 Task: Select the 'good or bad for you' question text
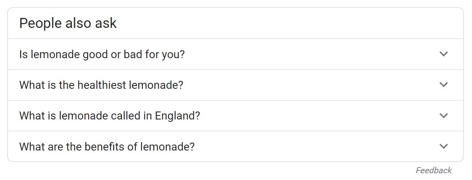tap(102, 55)
